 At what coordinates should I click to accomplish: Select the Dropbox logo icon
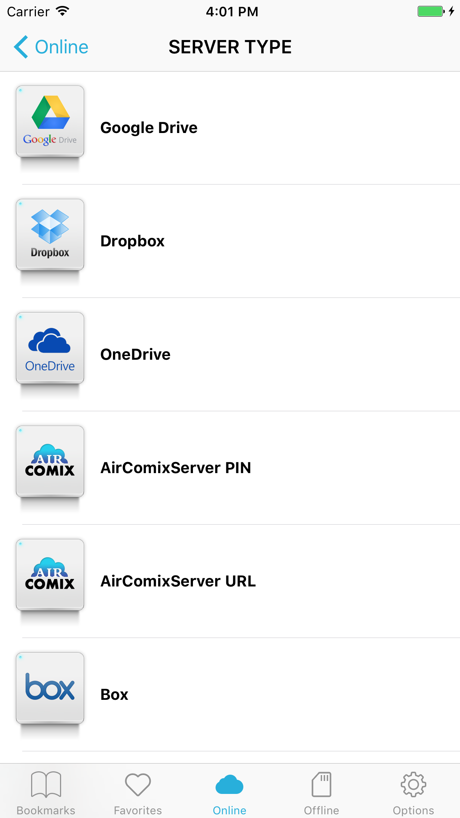coord(50,235)
